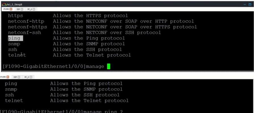Close PC_2 tab above the 'manage ping ?' terminal
The height and width of the screenshot is (113, 254).
click(31, 77)
